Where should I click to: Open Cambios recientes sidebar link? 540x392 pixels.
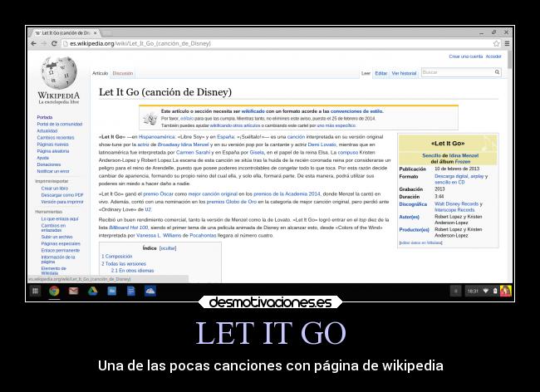point(56,138)
